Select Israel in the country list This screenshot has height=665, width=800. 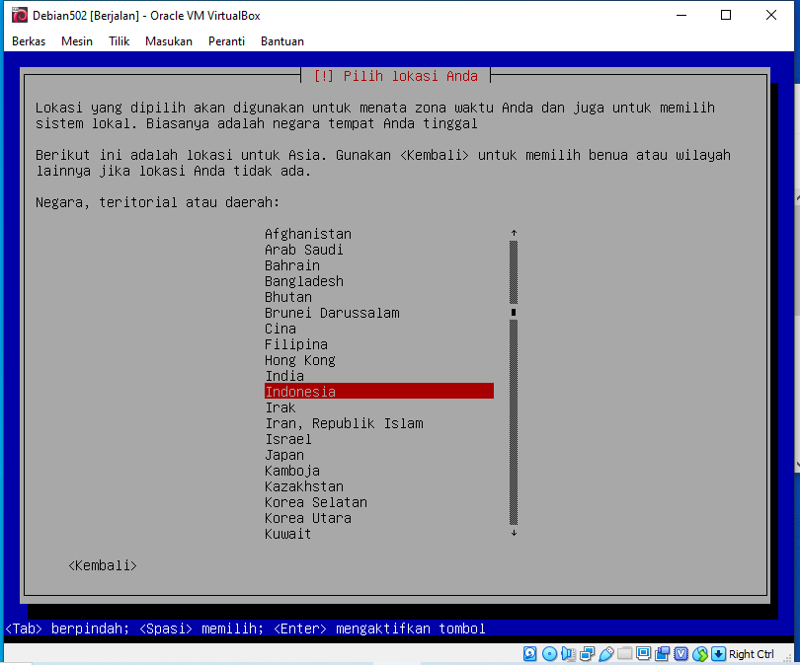379,439
